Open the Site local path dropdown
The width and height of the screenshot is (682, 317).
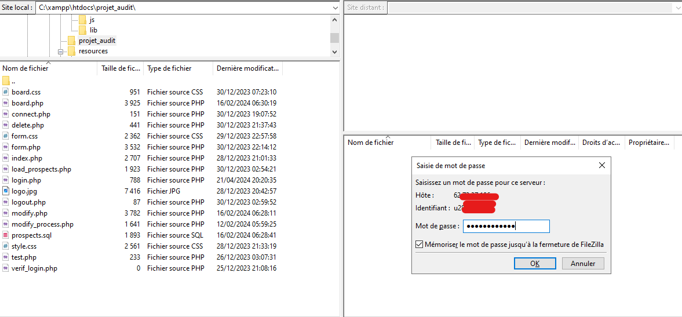coord(335,8)
